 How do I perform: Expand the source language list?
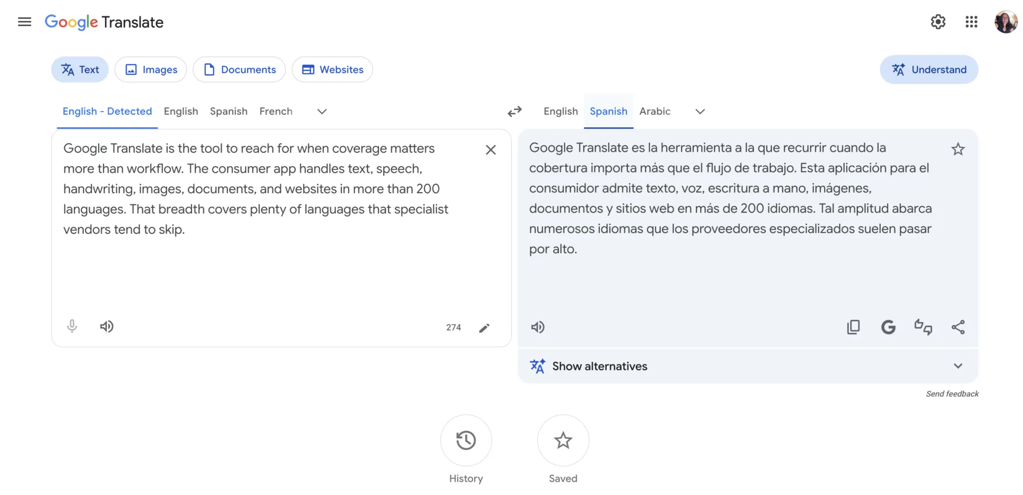322,112
